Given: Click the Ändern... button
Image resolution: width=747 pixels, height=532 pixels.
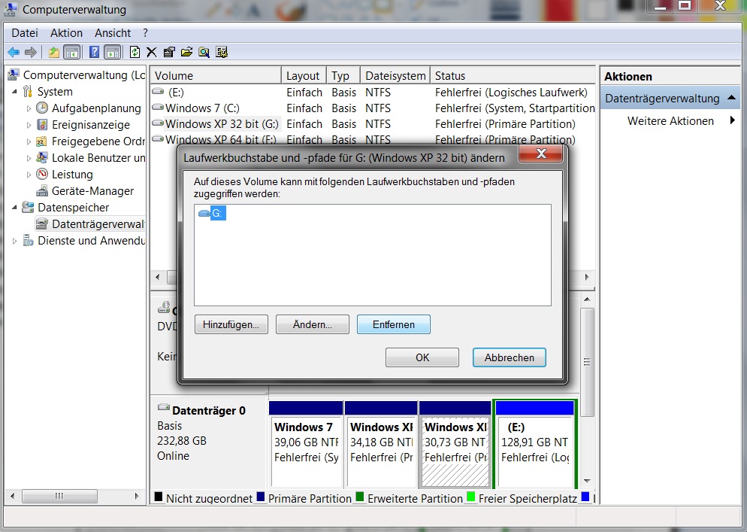Looking at the screenshot, I should 312,324.
